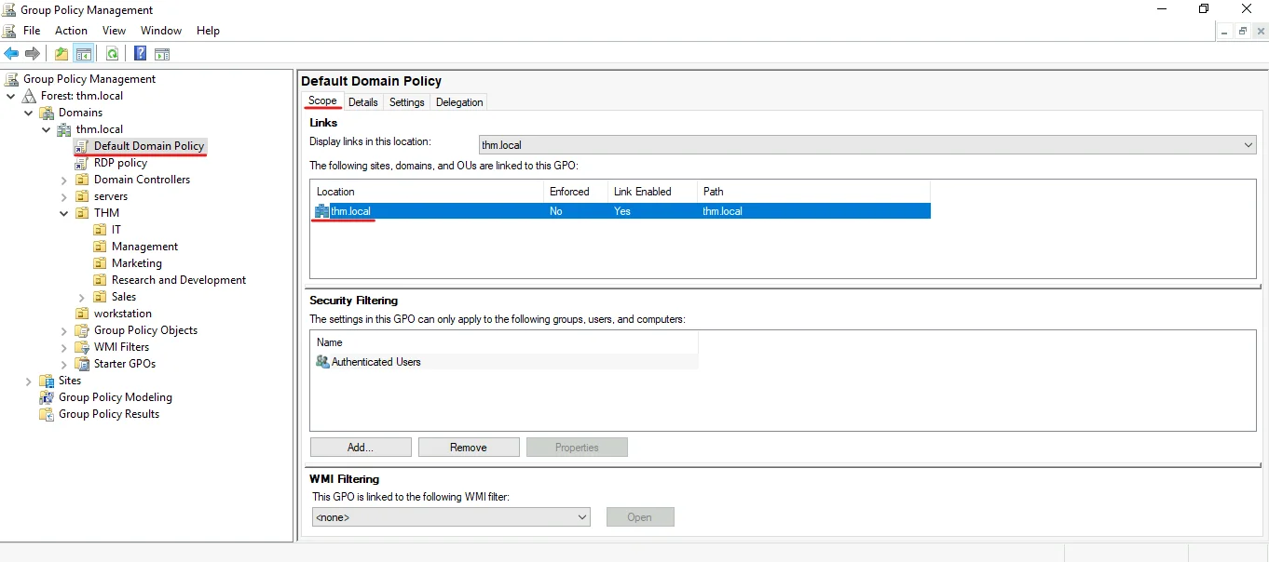Open the Help menu
Image resolution: width=1269 pixels, height=562 pixels.
[208, 31]
